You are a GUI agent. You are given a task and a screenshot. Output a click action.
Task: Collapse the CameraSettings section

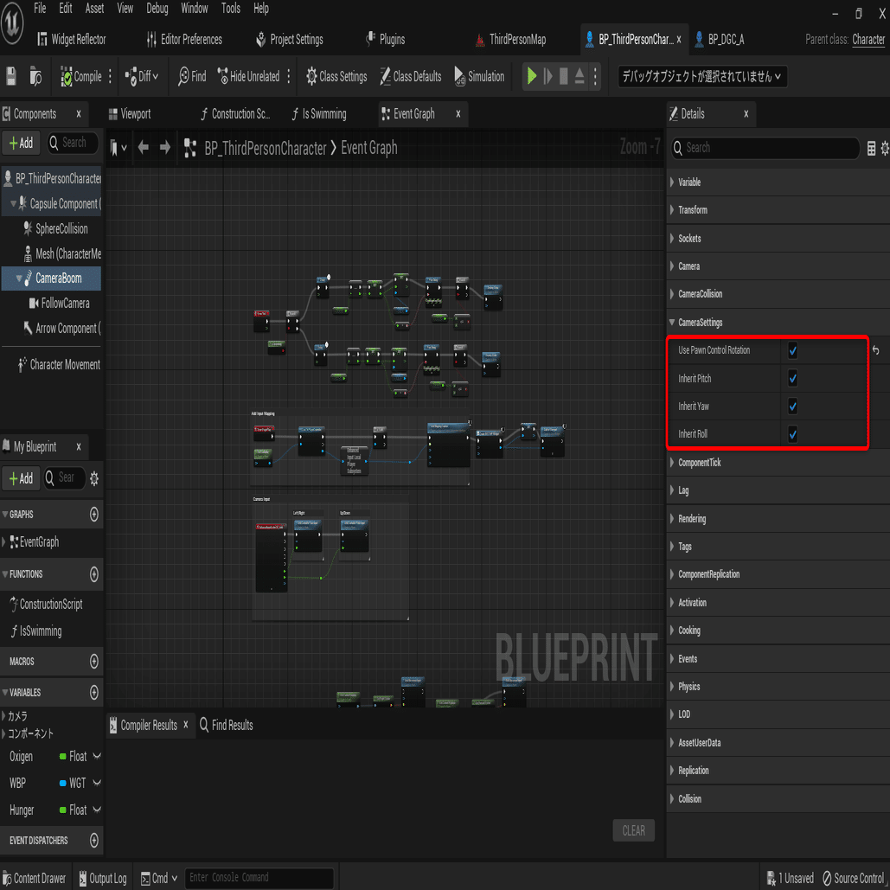672,323
